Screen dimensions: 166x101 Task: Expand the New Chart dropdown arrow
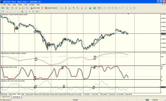[4, 8]
